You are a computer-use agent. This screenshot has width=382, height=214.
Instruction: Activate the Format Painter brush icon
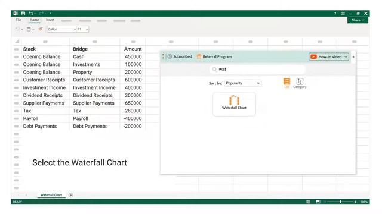click(x=41, y=29)
